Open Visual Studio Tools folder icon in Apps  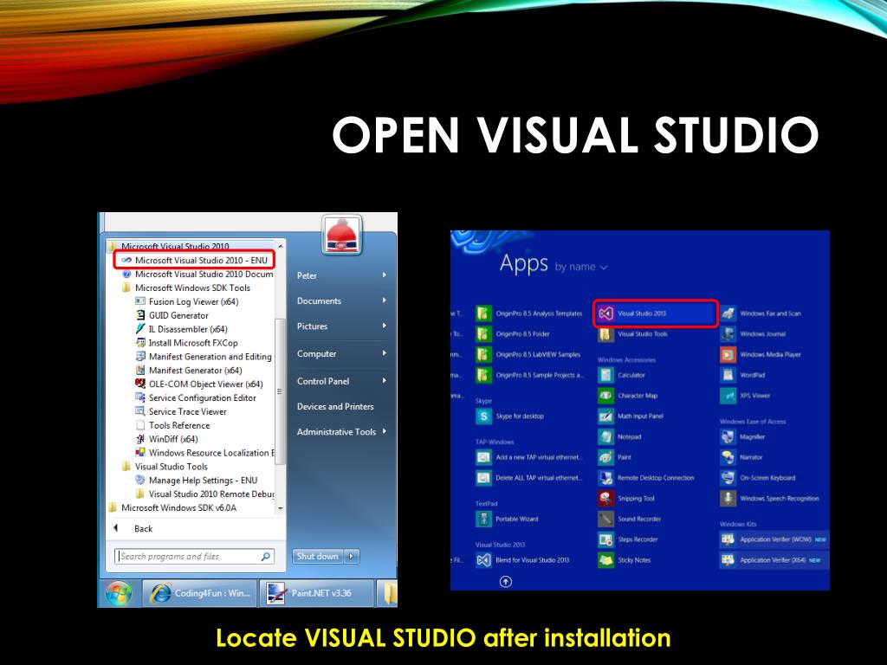click(605, 334)
